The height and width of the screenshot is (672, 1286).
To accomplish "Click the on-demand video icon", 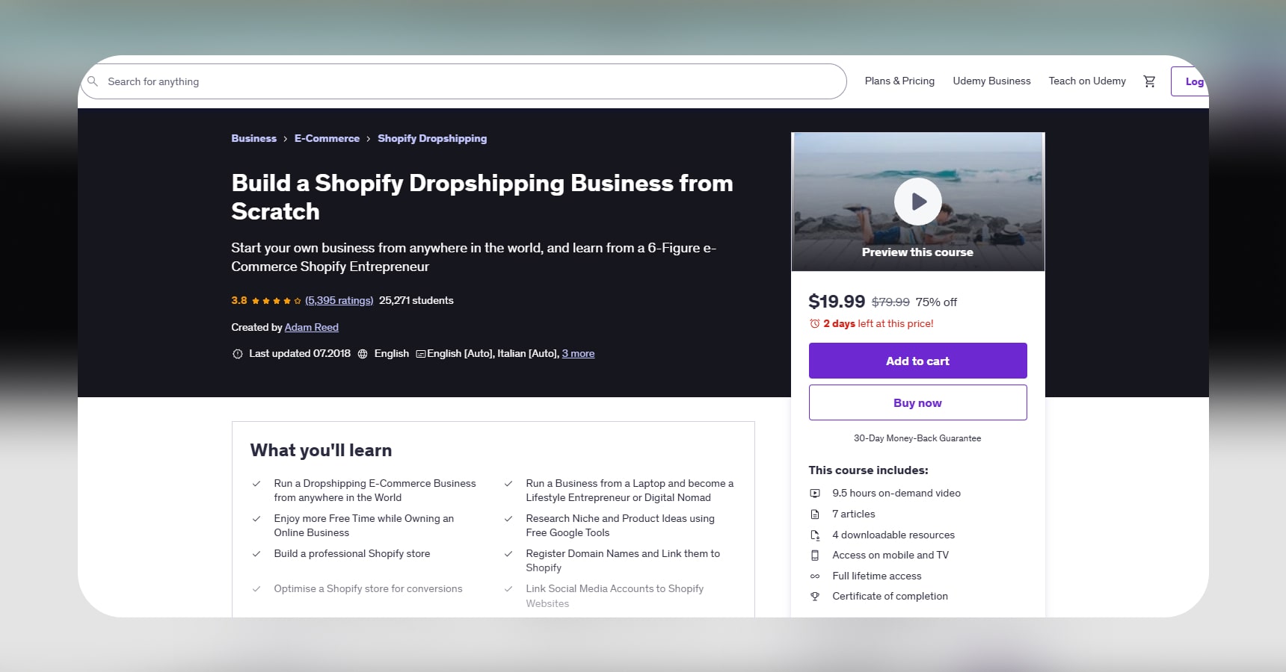I will [815, 494].
